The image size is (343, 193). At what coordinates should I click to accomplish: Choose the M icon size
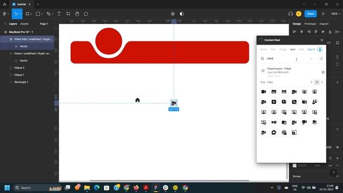coord(317,82)
